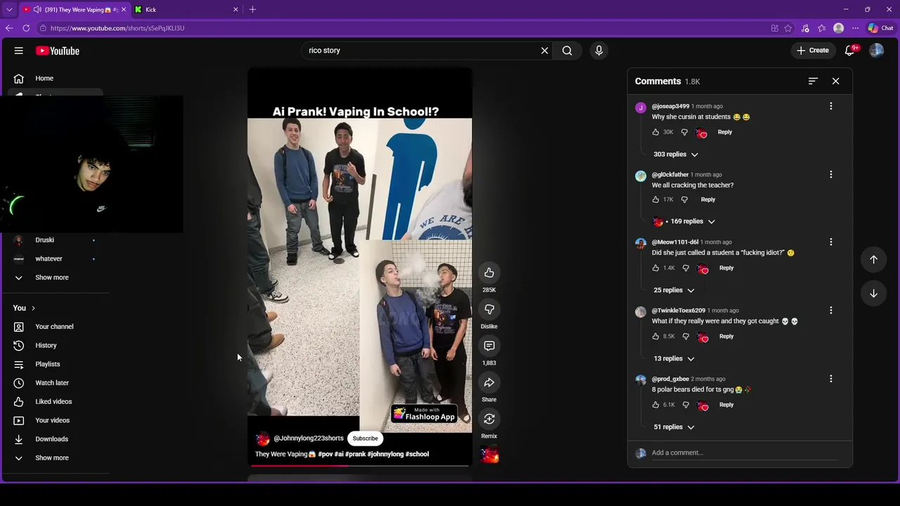Image resolution: width=900 pixels, height=506 pixels.
Task: Open the YouTube account avatar menu
Action: (876, 51)
